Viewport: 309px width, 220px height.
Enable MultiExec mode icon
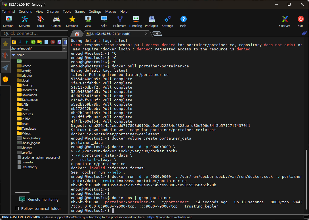tap(120, 22)
